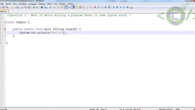Click the spell-check checkmark plugin icon

pos(114,7)
